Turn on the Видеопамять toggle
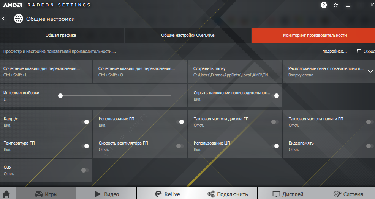 point(370,146)
